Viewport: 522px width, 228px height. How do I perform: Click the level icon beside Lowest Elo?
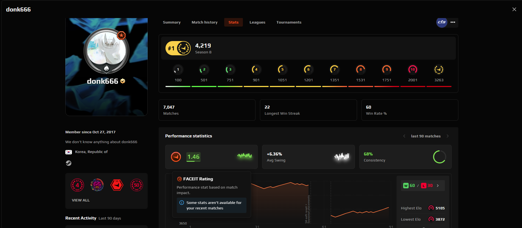pos(431,219)
